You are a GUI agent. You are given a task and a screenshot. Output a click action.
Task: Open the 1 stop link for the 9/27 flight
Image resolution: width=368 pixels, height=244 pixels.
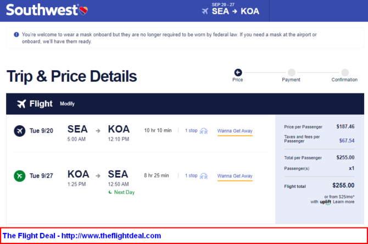(x=191, y=176)
